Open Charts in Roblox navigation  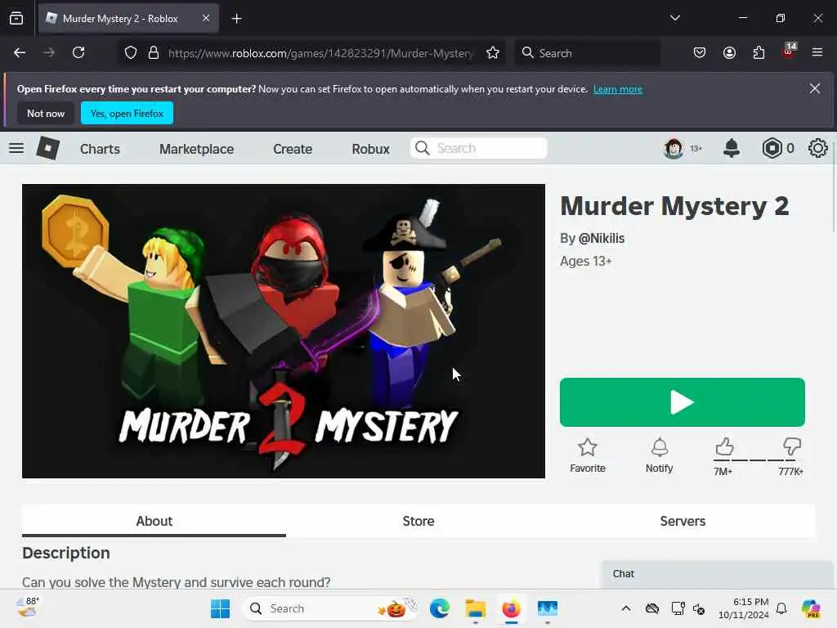(x=100, y=149)
